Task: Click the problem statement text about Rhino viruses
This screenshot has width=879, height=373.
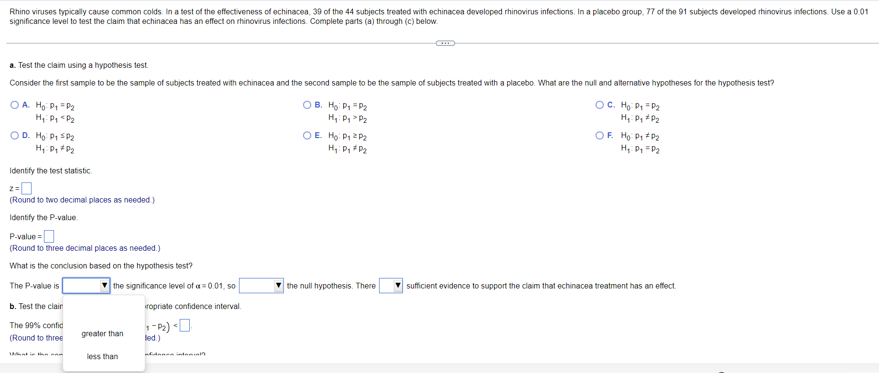Action: pyautogui.click(x=439, y=16)
